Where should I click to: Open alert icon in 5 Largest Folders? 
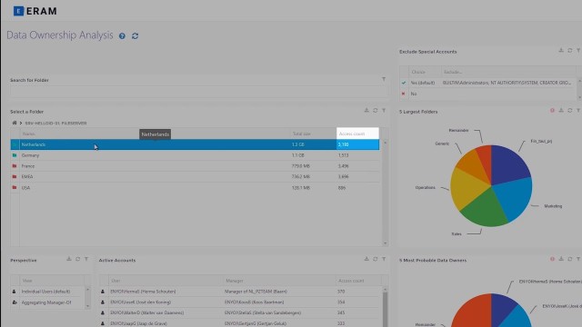coord(552,111)
